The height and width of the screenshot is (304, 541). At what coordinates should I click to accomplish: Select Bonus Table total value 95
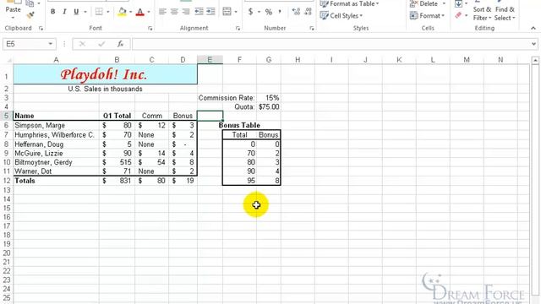pos(239,181)
